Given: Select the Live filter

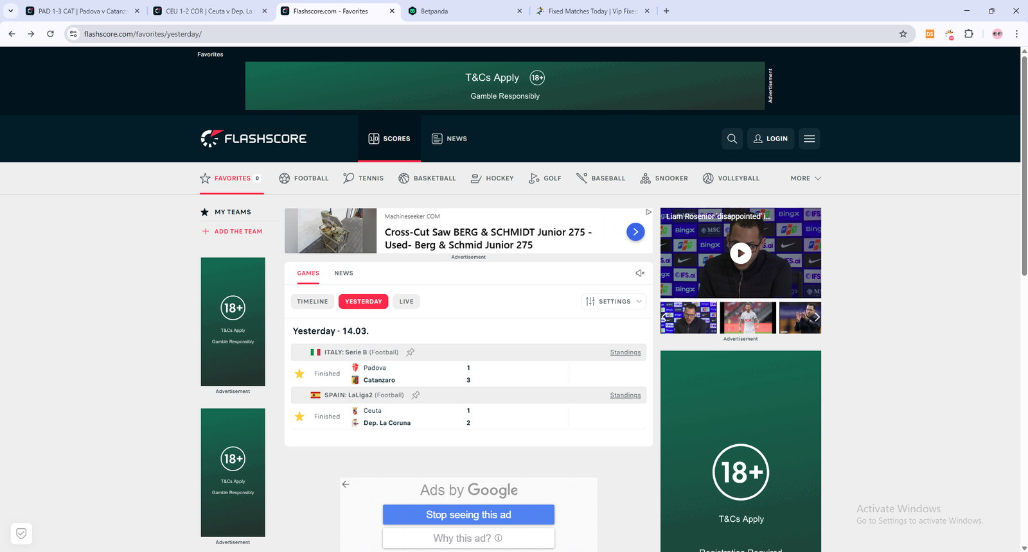Looking at the screenshot, I should [x=406, y=302].
